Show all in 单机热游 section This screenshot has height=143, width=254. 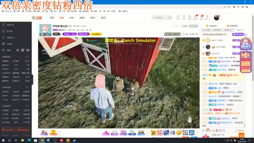click(27, 87)
